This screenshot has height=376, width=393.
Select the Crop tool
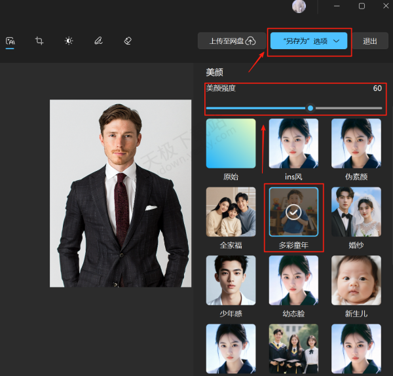pos(39,41)
